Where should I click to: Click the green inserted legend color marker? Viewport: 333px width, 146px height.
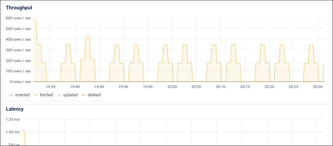point(11,95)
